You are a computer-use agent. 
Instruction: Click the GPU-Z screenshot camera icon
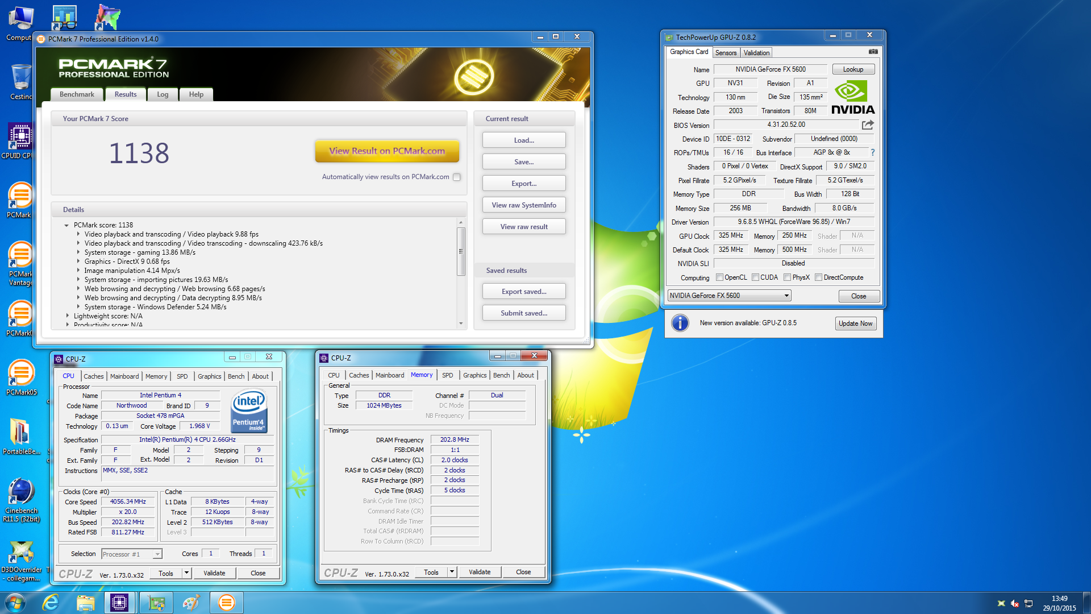coord(873,52)
